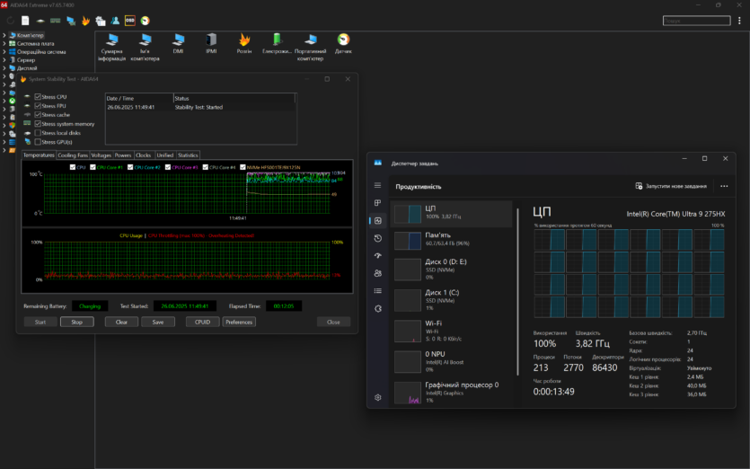Screen dimensions: 750x469
Task: Select Пам'ять in the performance list
Action: [452, 239]
